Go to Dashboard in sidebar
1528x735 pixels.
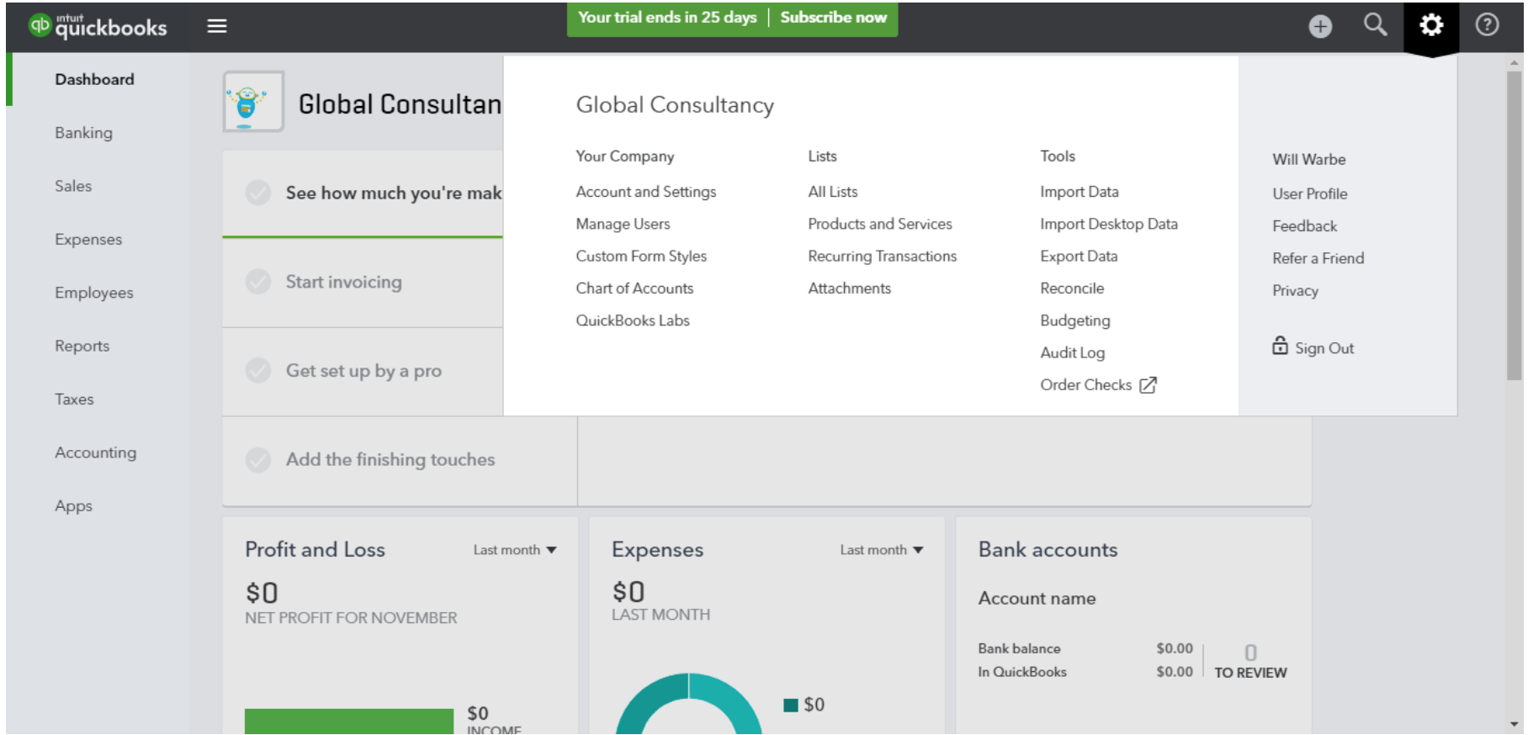[94, 79]
